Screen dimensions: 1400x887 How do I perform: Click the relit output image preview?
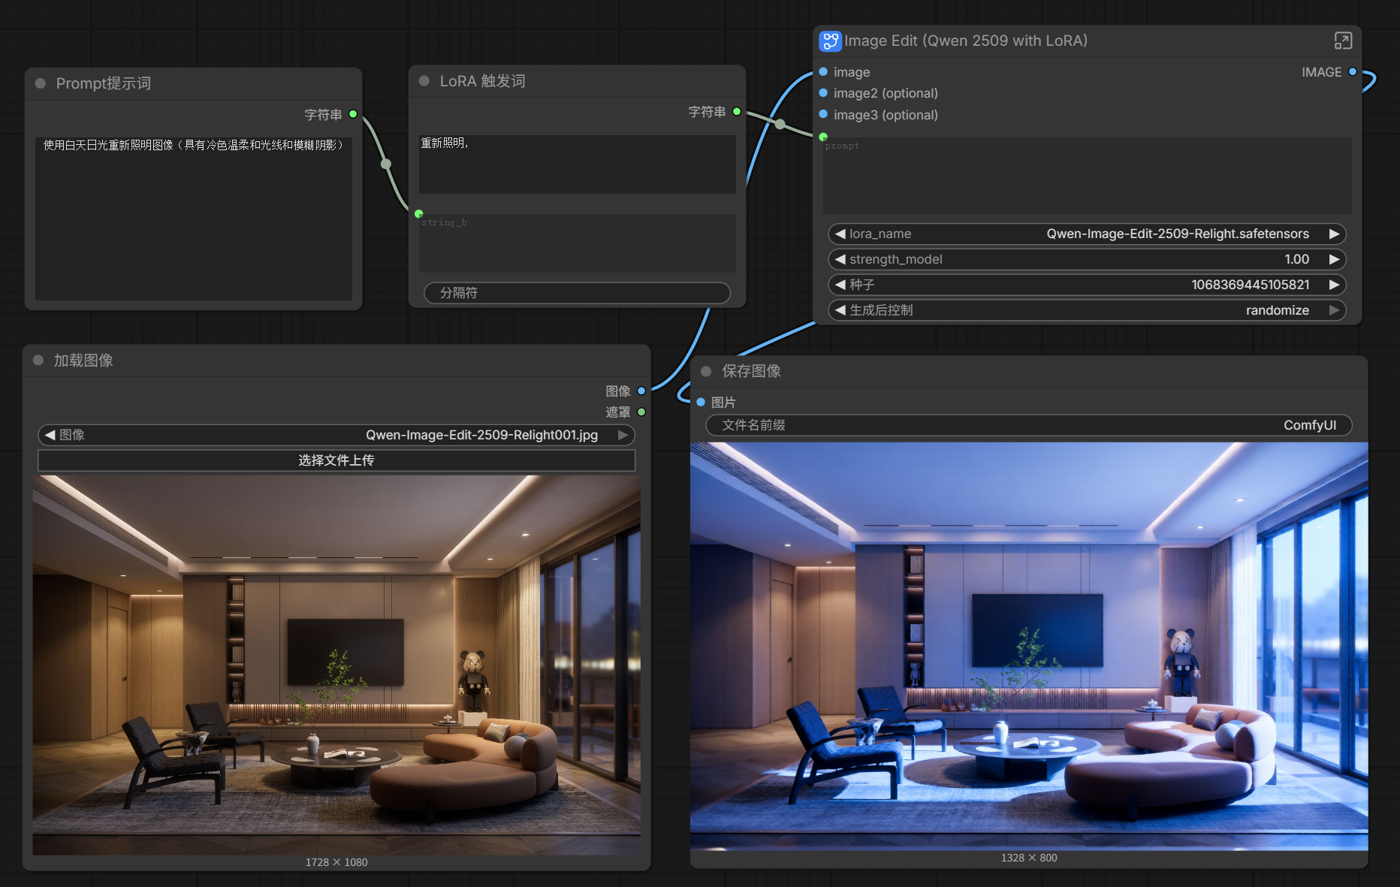[x=1028, y=646]
